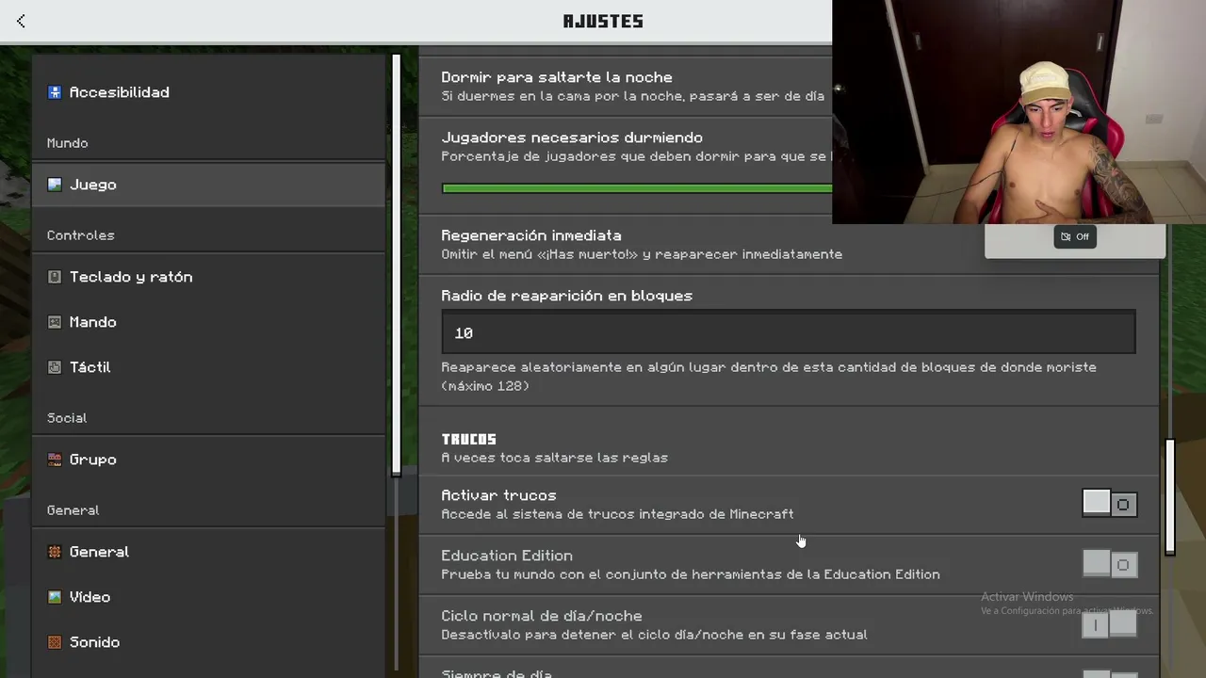Click the "TRUCOS" section heading
The image size is (1206, 678).
point(469,439)
